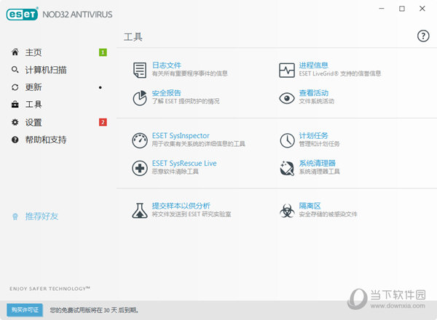
Task: Click the red badge next to 设置
Action: pyautogui.click(x=103, y=122)
